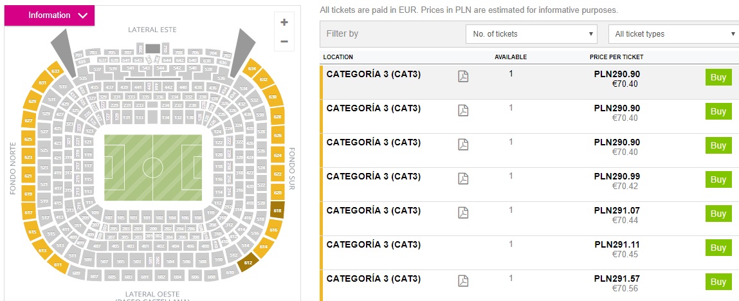Buy the ticket priced at €70.44

tap(718, 214)
